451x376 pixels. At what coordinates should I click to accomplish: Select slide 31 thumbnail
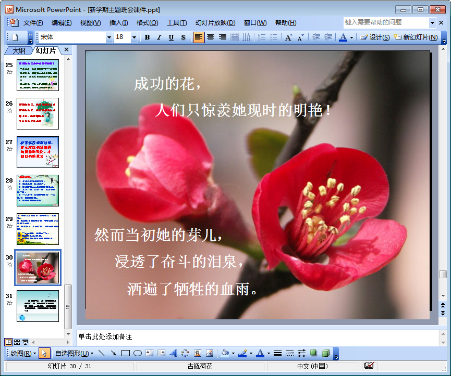[38, 306]
